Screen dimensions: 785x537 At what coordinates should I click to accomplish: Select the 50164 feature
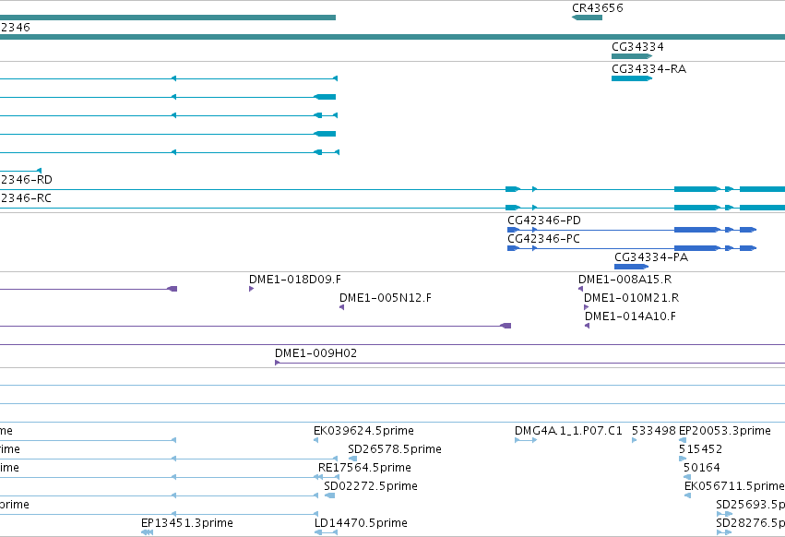tap(687, 477)
